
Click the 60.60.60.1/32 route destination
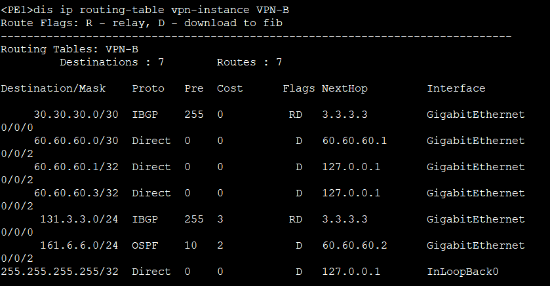click(76, 167)
